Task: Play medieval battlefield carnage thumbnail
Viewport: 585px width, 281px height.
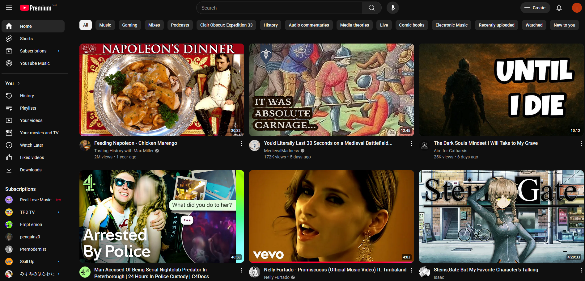Action: 332,90
